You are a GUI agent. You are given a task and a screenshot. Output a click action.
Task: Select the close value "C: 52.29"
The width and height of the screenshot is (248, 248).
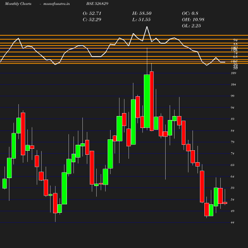point(92,19)
